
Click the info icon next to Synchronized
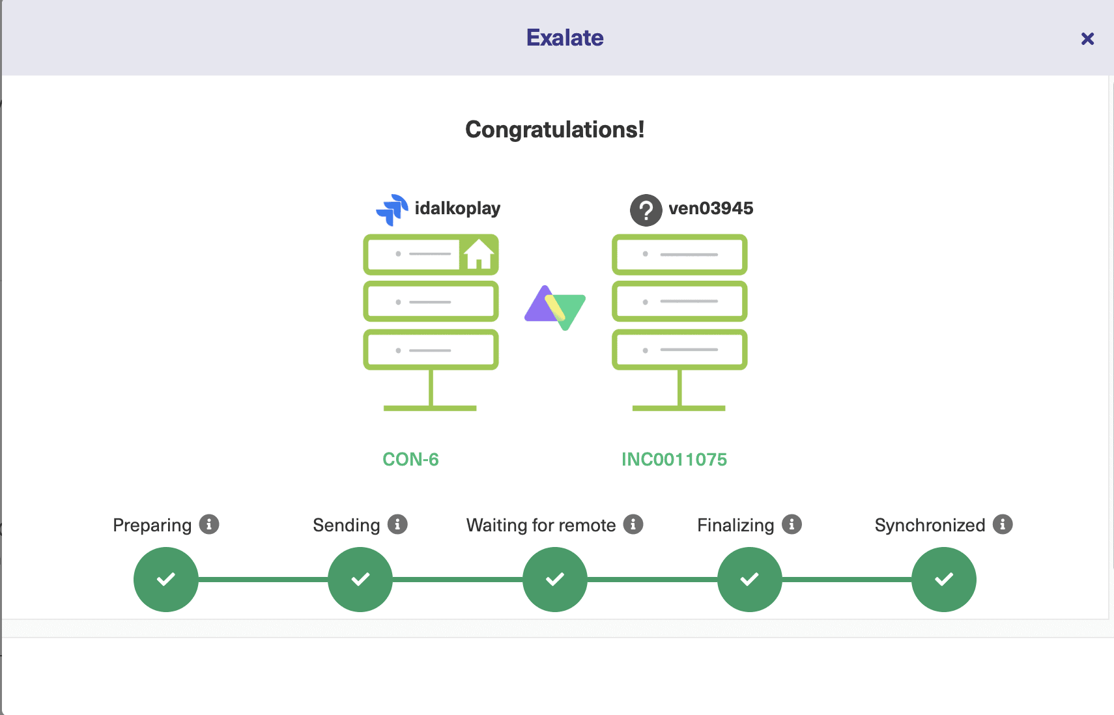tap(1003, 524)
